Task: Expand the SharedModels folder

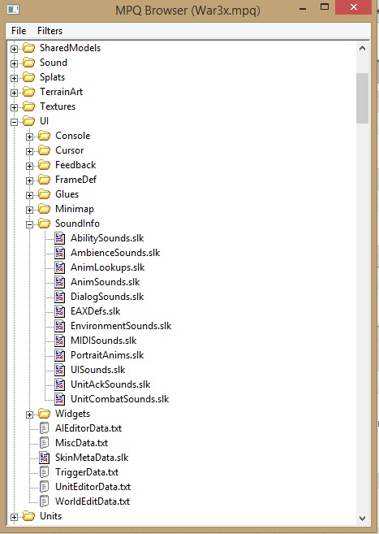Action: (14, 49)
